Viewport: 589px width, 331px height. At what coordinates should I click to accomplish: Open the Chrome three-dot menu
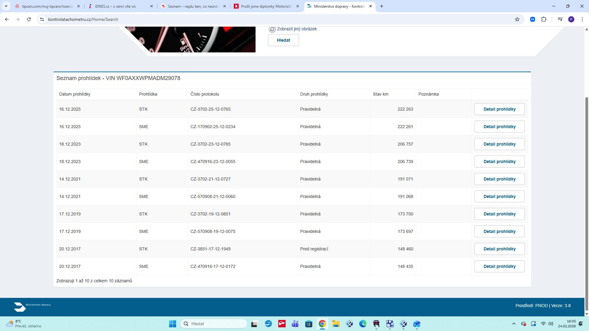click(582, 19)
